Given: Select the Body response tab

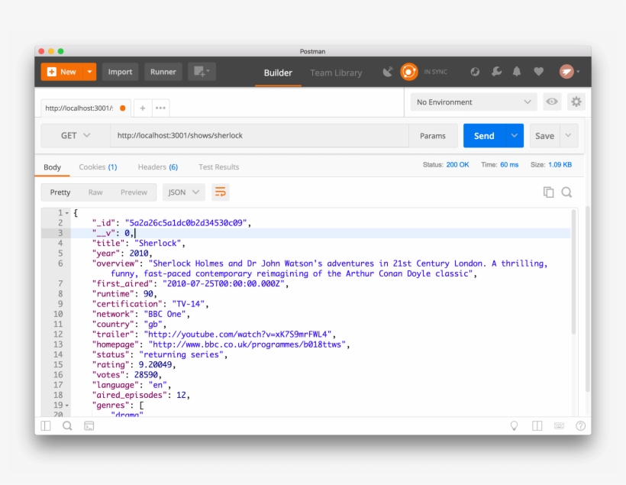Looking at the screenshot, I should pyautogui.click(x=53, y=167).
